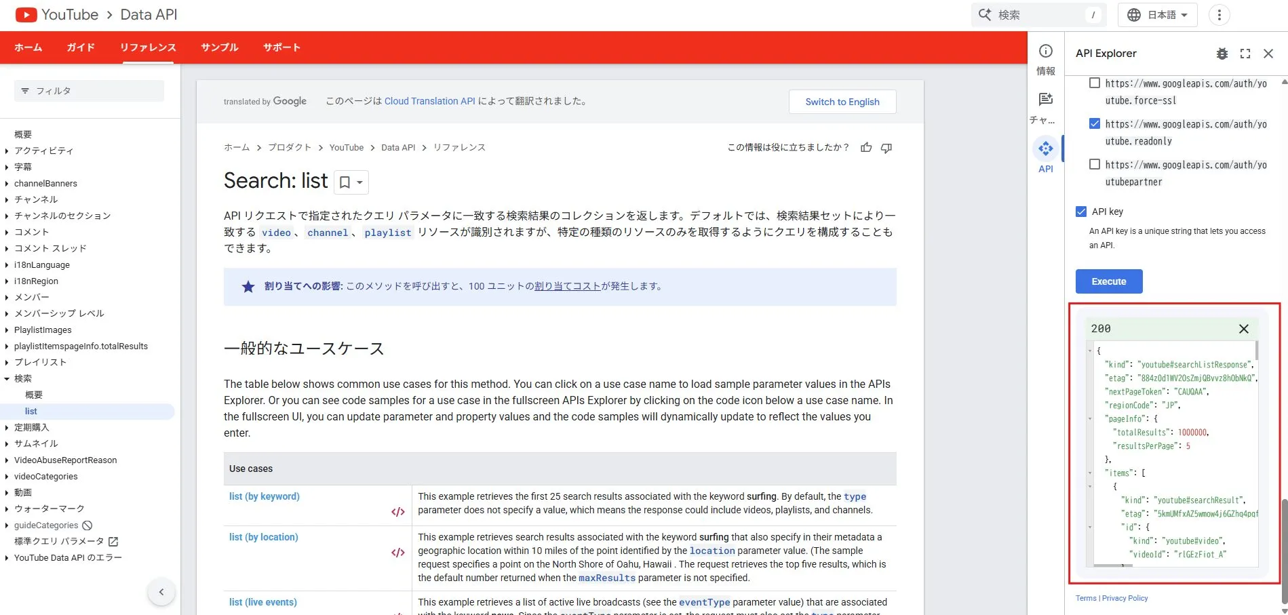
Task: Click the Execute button
Action: (1109, 281)
